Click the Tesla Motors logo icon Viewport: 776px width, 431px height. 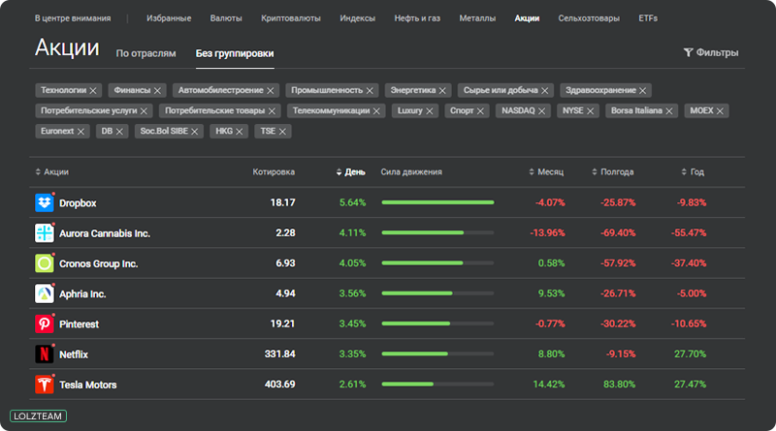(x=44, y=385)
